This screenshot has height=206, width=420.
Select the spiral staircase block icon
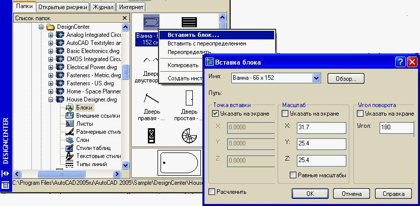[189, 136]
